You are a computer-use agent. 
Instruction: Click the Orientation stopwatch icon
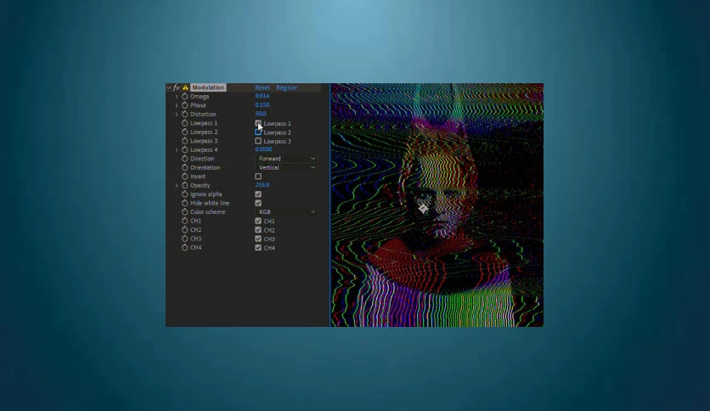[x=185, y=167]
